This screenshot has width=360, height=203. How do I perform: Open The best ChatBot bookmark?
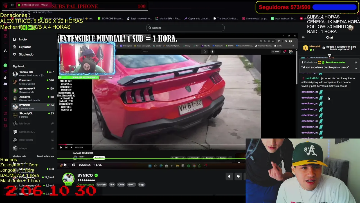(x=225, y=19)
